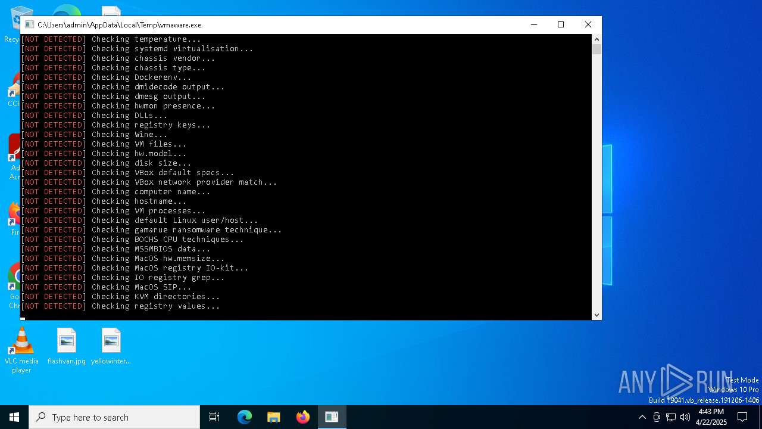Close the vmaware.exe console window

coord(588,24)
